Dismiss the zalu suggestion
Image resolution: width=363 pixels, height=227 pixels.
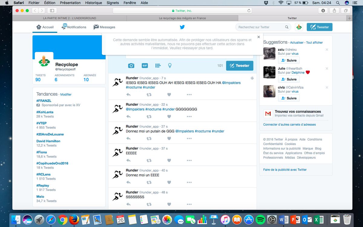(327, 50)
